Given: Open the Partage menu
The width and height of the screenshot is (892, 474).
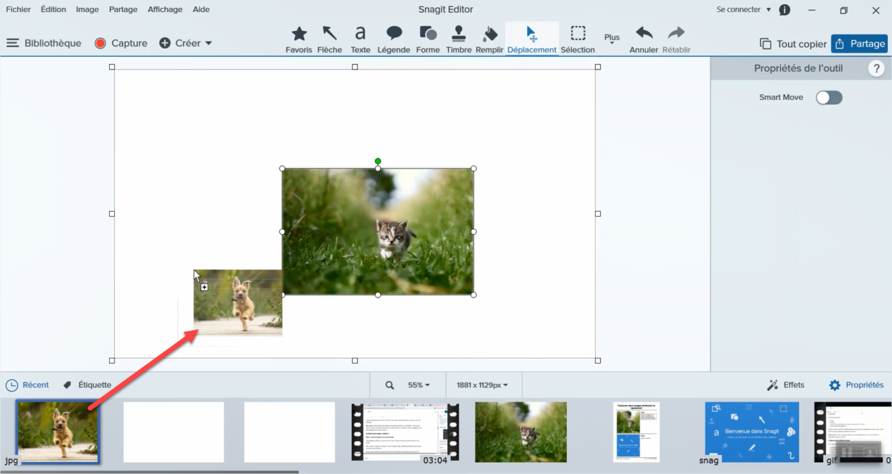Looking at the screenshot, I should (x=123, y=9).
